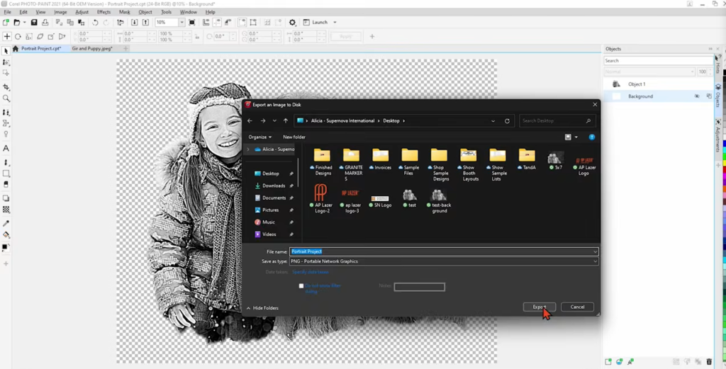Switch to Portrait Project.cpt tab
Viewport: 726px width, 369px height.
[41, 49]
